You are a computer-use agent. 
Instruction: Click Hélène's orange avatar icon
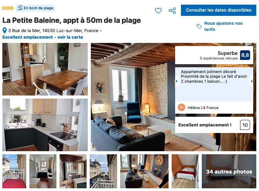pyautogui.click(x=181, y=107)
